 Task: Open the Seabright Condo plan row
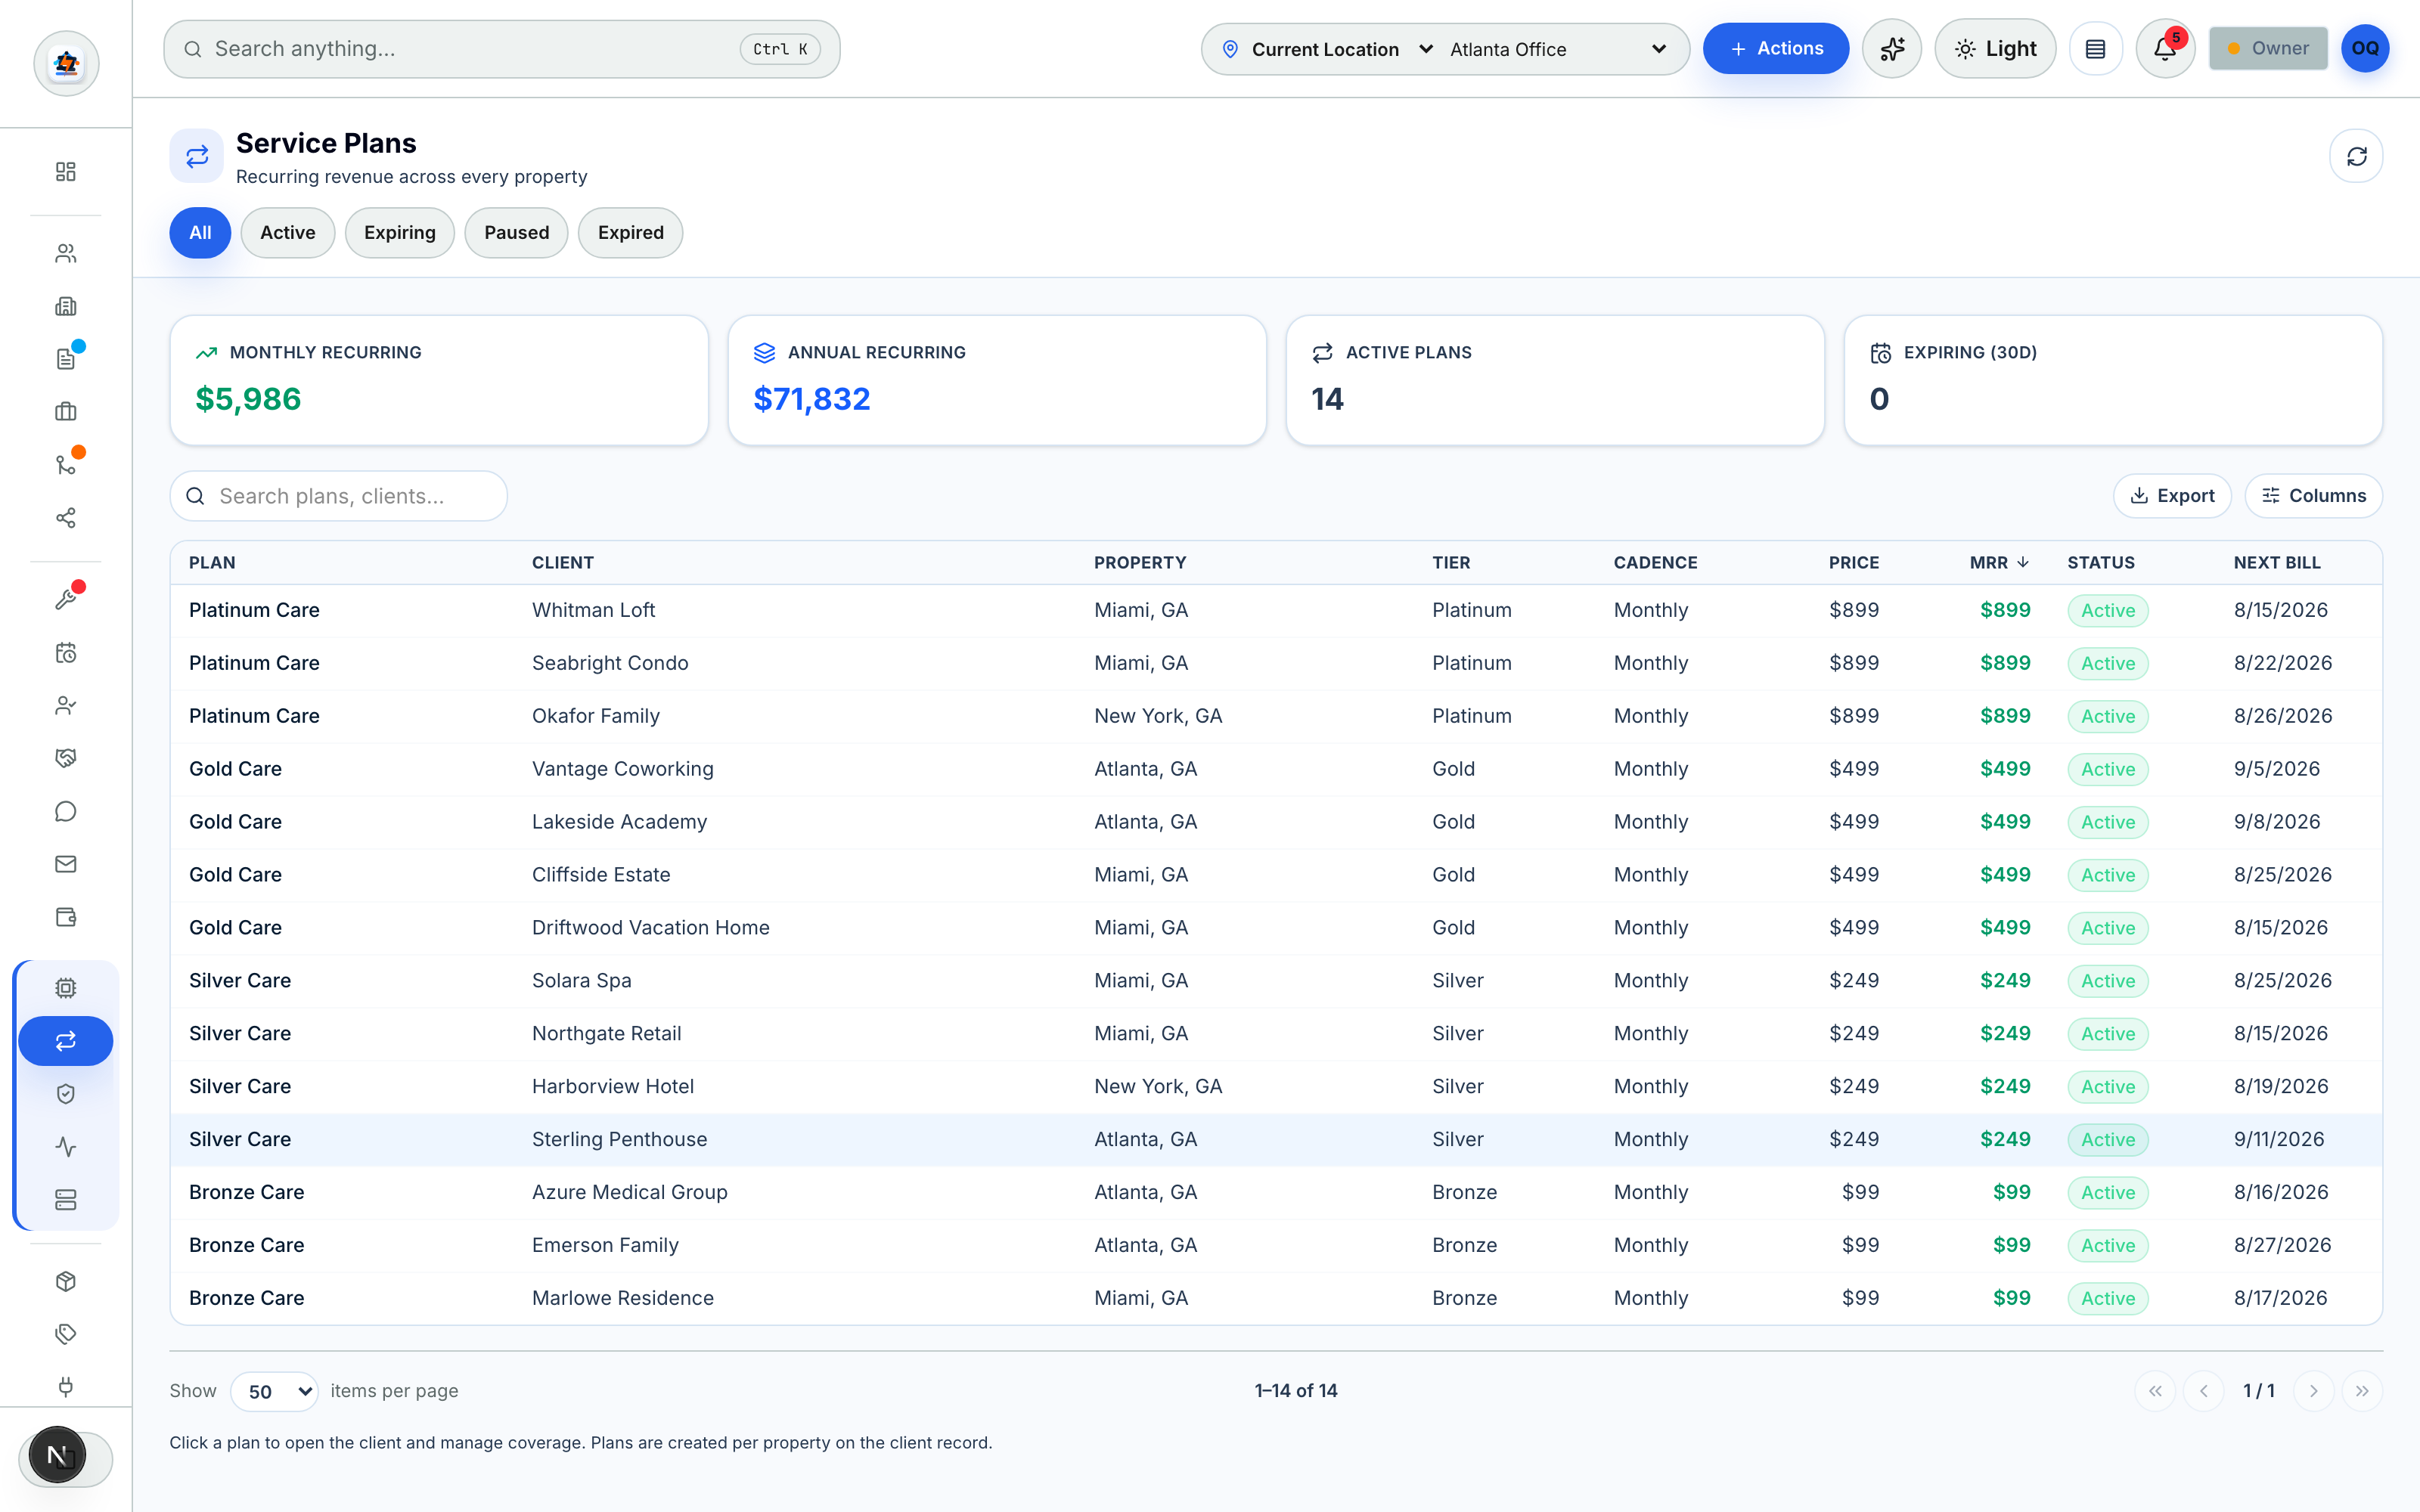tap(1276, 663)
